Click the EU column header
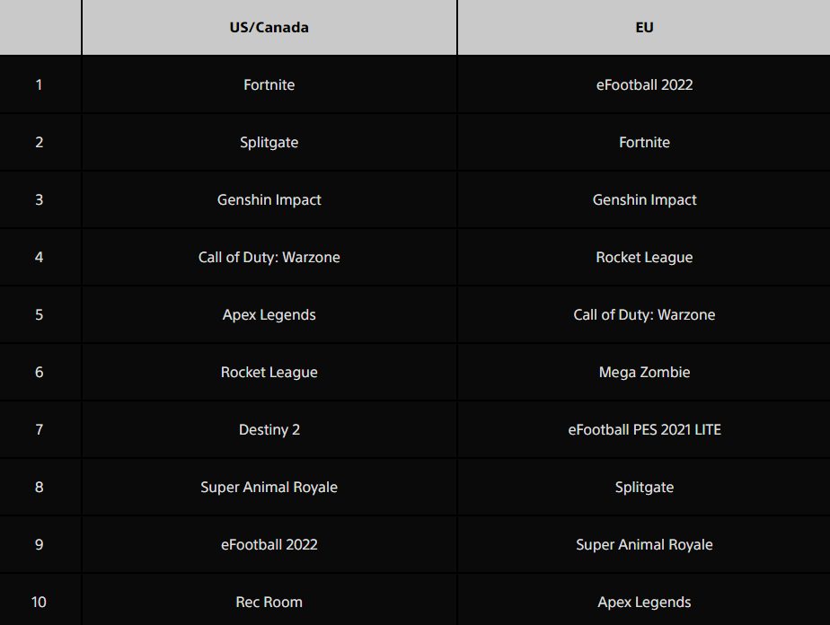The height and width of the screenshot is (625, 830). pos(644,28)
